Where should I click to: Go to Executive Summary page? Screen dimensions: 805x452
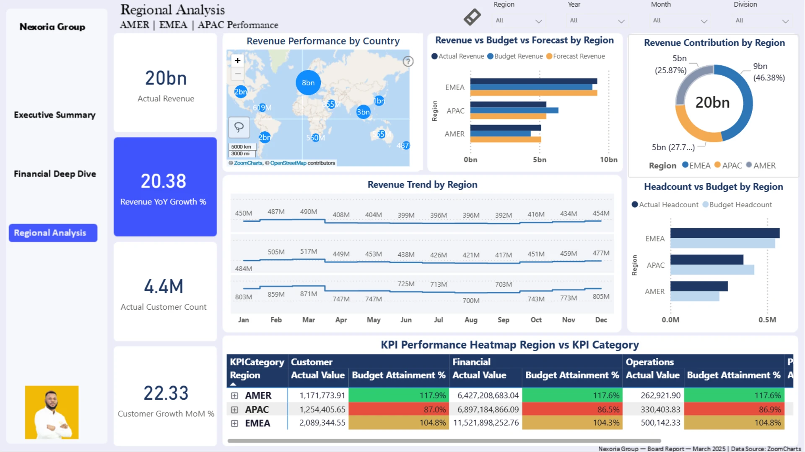55,115
